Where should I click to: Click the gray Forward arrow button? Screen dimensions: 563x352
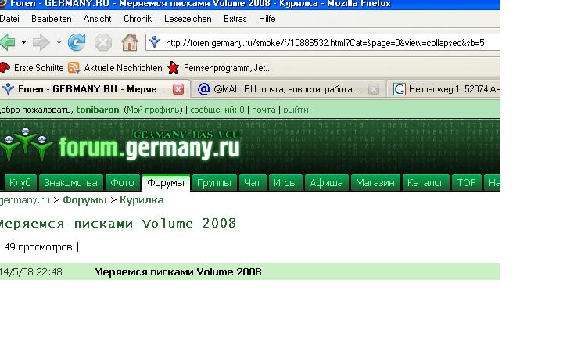point(41,43)
